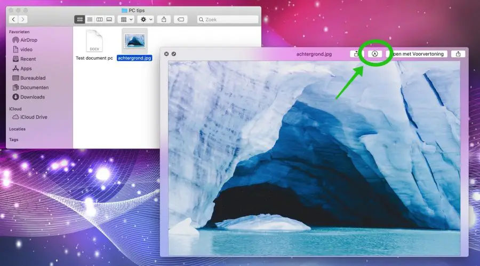Click the full-screen icon in Quick Look

tap(173, 54)
